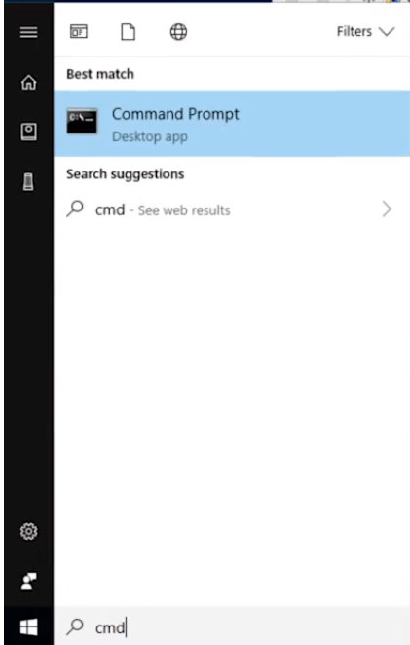Expand the cmd web results arrow
Viewport: 410px width, 645px height.
tap(387, 209)
